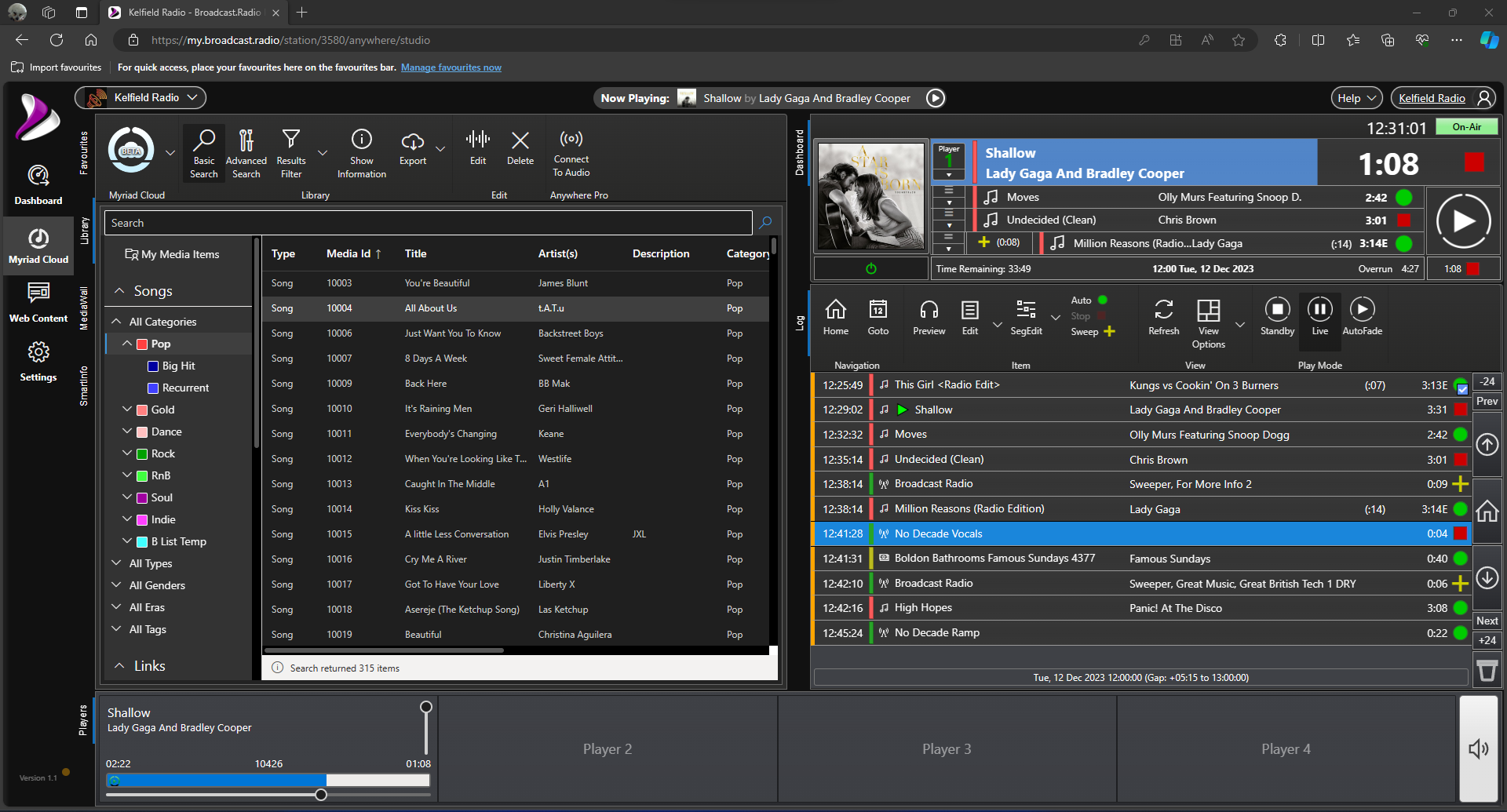Switch to the MediaWall tab
This screenshot has width=1507, height=812.
tap(85, 306)
